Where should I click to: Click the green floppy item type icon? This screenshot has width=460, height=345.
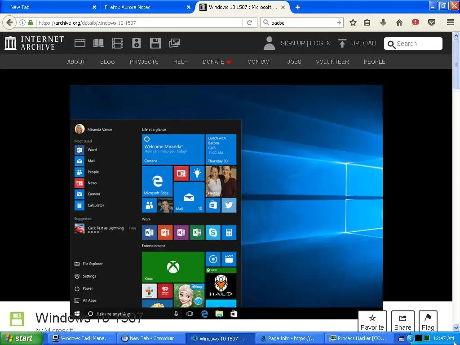click(x=17, y=319)
